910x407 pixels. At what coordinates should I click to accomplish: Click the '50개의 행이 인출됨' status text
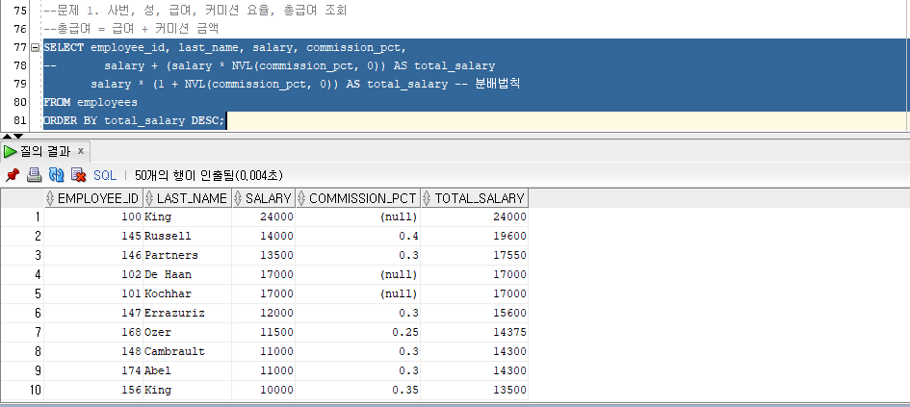point(209,175)
